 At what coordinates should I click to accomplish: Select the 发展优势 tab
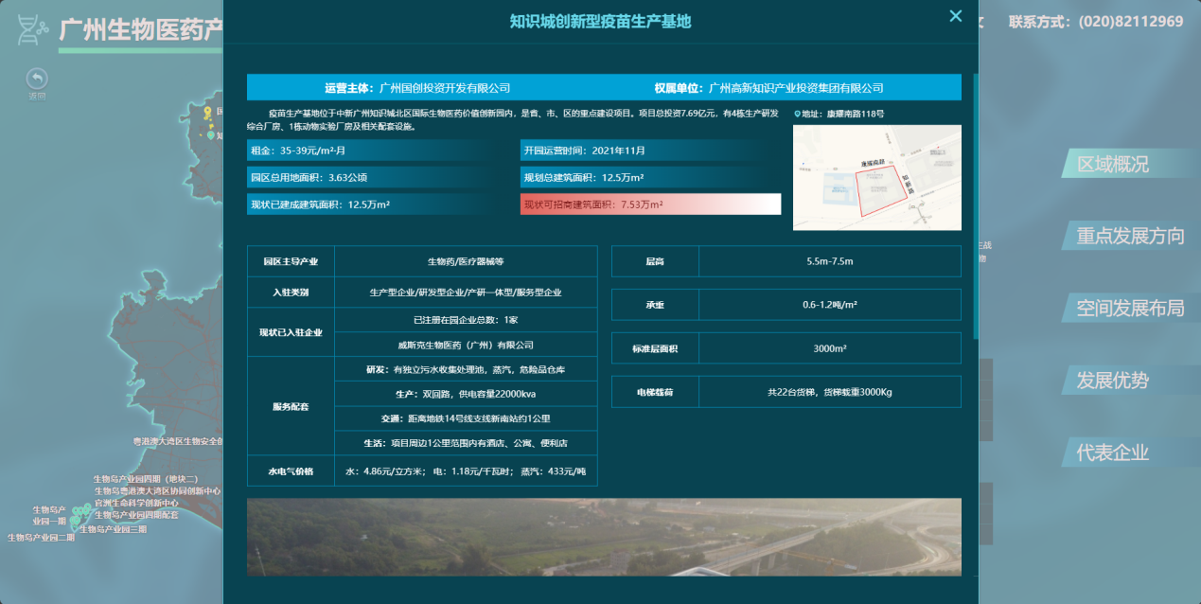(x=1112, y=380)
